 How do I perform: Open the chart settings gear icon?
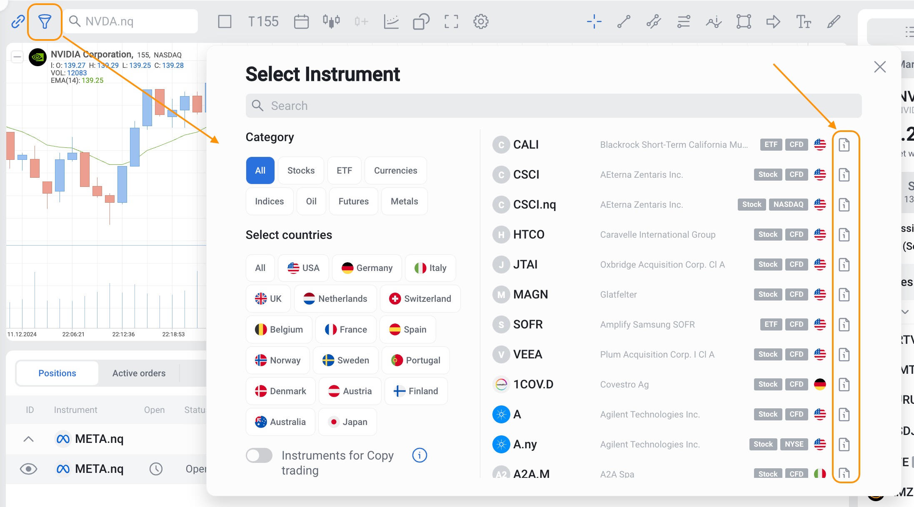pos(481,22)
